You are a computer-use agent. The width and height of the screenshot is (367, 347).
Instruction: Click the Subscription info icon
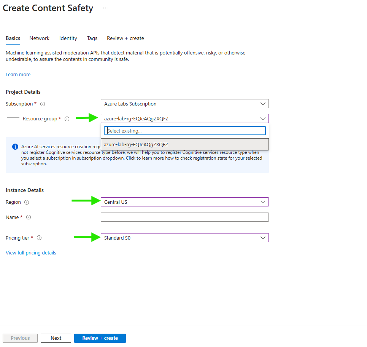tap(43, 104)
